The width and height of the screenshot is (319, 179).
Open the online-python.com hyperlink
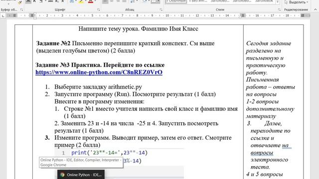click(99, 72)
